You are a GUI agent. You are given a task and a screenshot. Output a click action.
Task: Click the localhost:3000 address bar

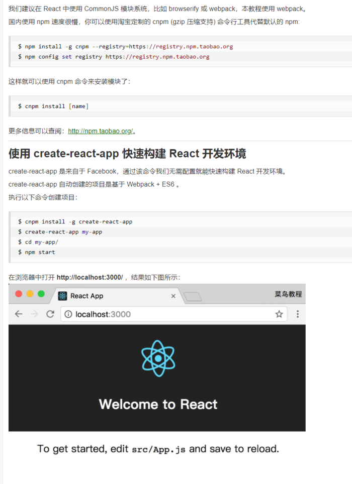(173, 314)
